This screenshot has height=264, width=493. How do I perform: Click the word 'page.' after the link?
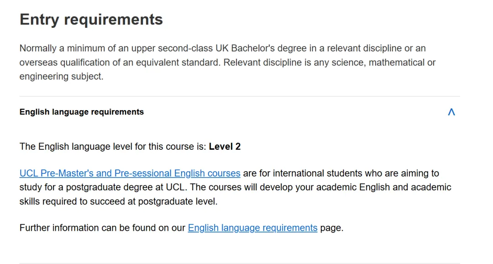click(332, 228)
